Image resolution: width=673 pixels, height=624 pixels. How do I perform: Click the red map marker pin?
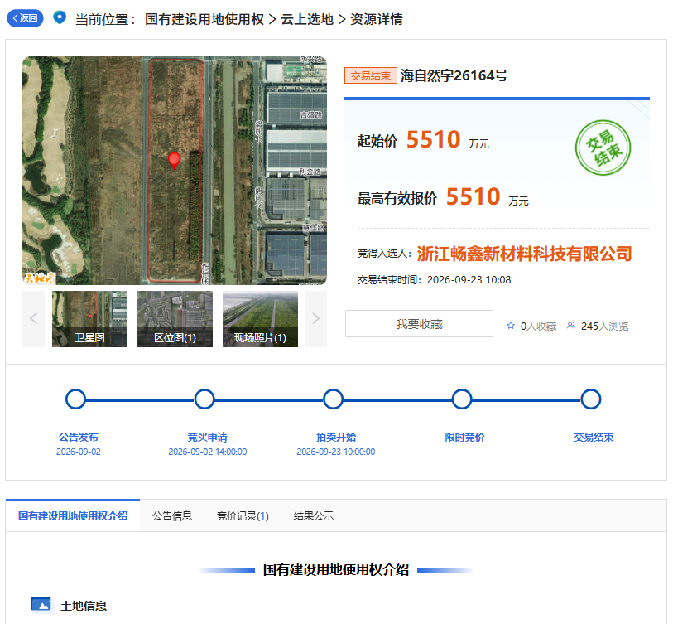tap(175, 161)
